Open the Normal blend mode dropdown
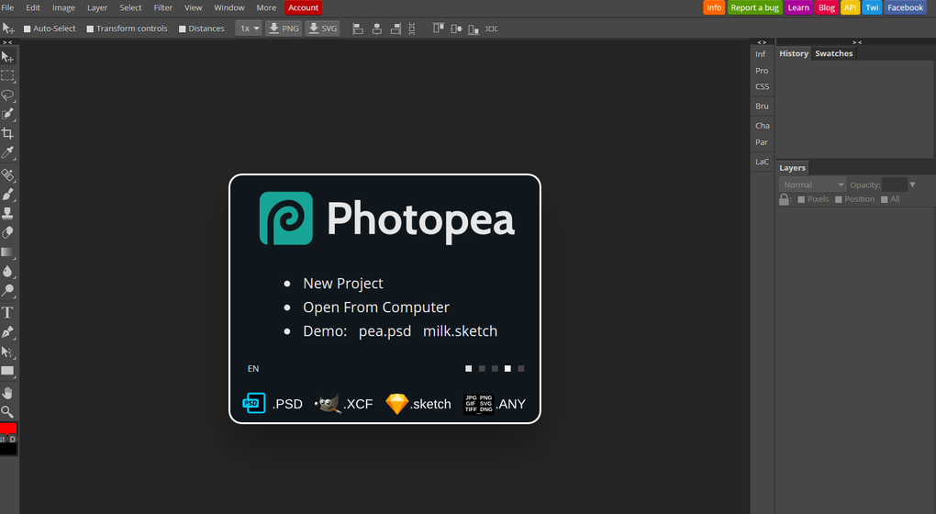This screenshot has height=514, width=936. click(812, 184)
